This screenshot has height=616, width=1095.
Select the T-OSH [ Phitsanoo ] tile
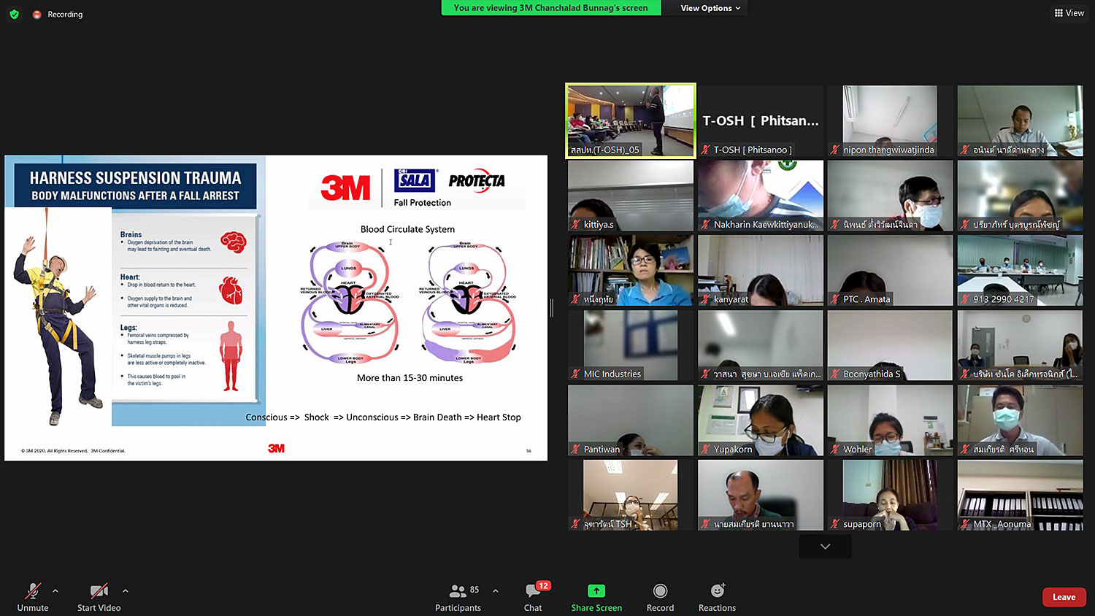coord(761,120)
